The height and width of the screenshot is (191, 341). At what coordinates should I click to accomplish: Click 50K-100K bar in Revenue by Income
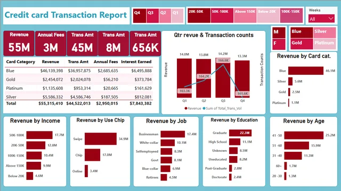click(x=39, y=135)
